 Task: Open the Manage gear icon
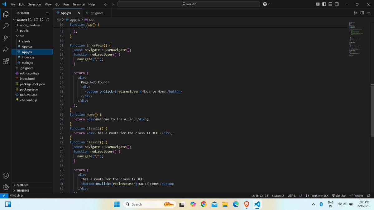(x=6, y=187)
